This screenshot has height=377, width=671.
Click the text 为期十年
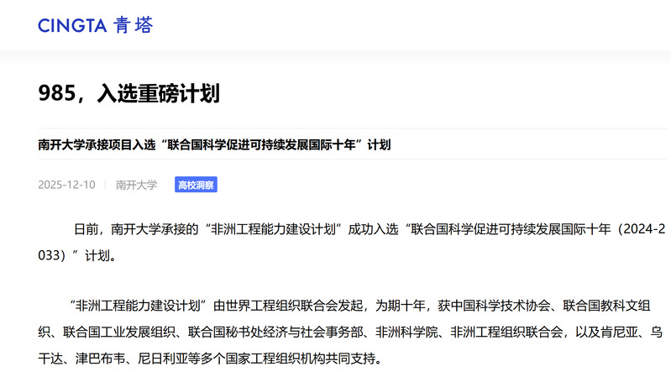coord(402,305)
